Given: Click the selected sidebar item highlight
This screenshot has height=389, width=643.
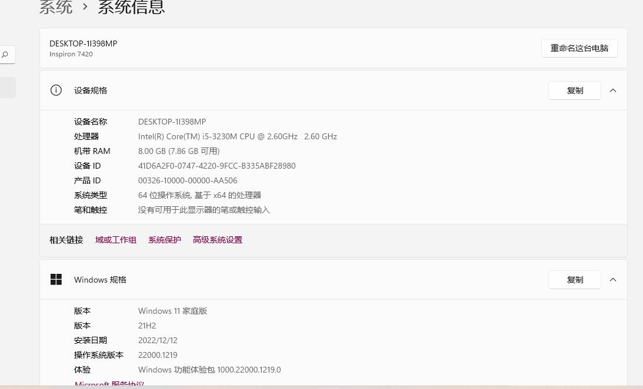Looking at the screenshot, I should [8, 87].
